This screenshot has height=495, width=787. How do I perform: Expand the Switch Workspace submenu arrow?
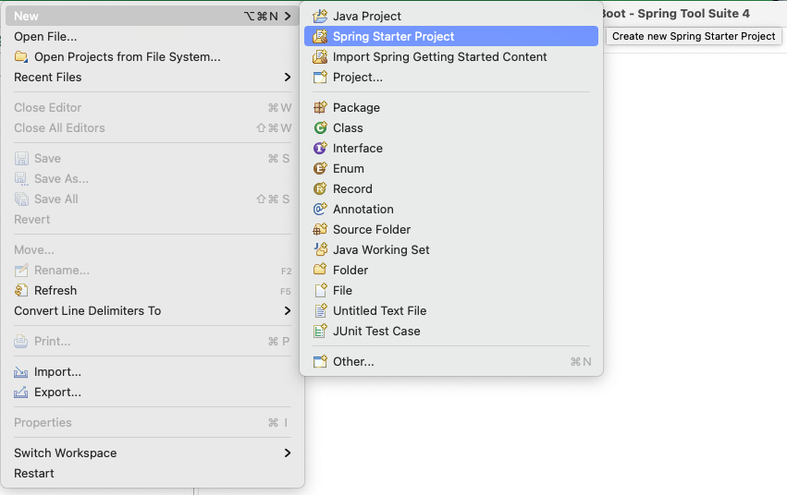click(288, 453)
